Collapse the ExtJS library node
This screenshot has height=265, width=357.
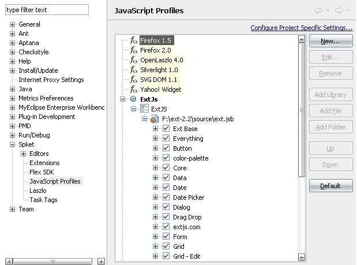point(133,109)
